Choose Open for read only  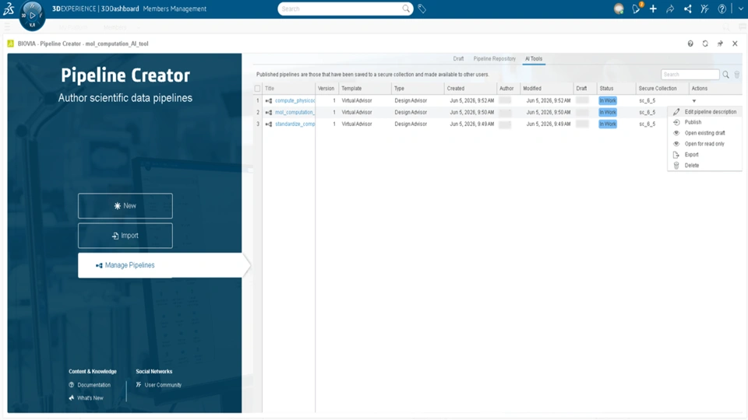coord(705,144)
